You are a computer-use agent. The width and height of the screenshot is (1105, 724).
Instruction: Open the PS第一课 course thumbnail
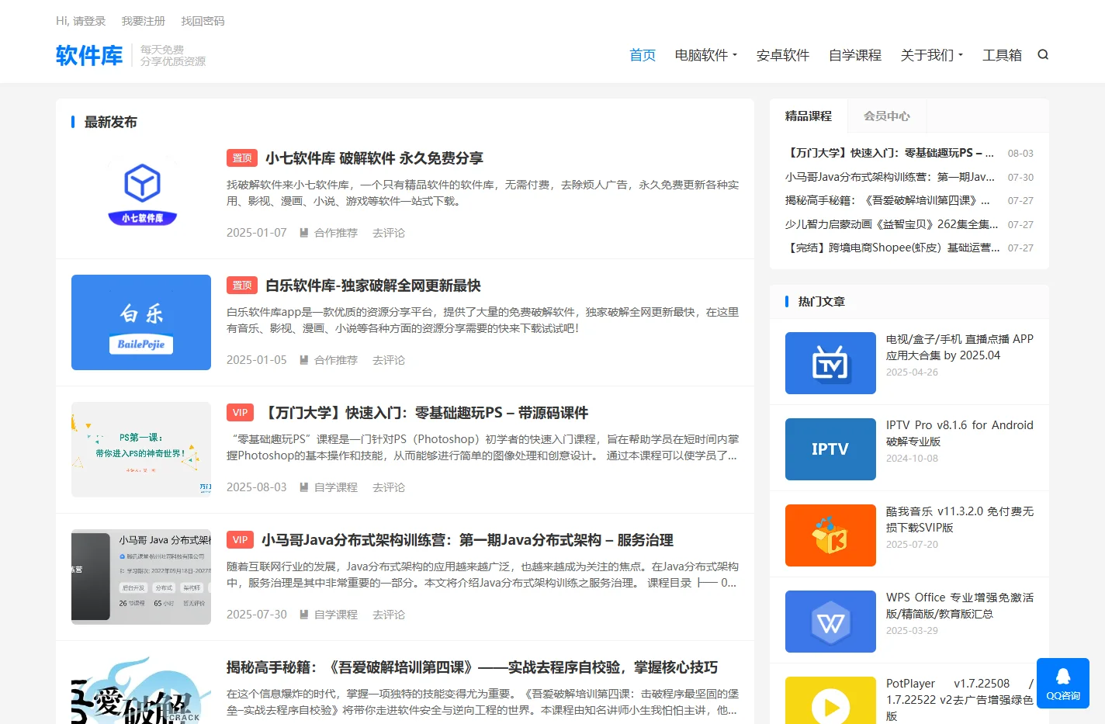click(141, 449)
